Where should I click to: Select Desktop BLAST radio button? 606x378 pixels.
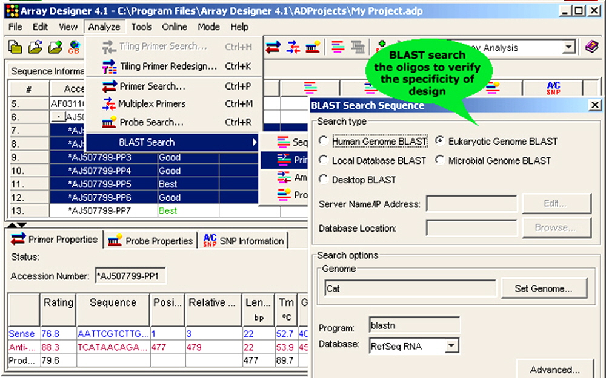tap(324, 180)
